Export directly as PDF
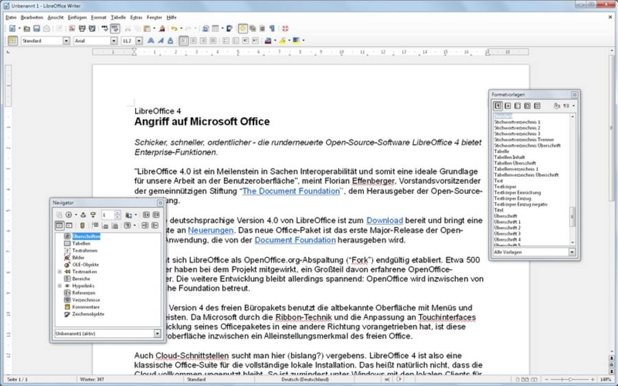 point(71,28)
